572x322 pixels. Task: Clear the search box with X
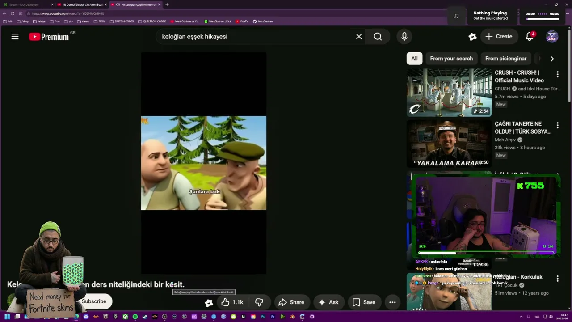[x=359, y=37]
